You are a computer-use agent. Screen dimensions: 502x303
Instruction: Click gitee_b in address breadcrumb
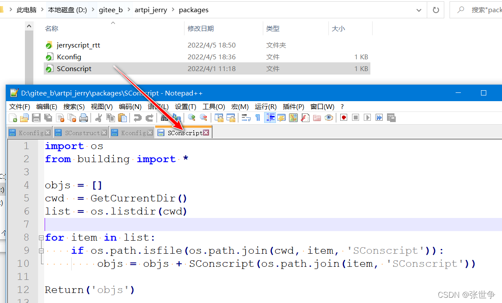click(111, 10)
